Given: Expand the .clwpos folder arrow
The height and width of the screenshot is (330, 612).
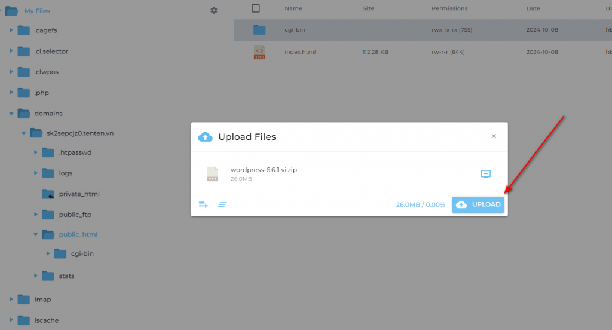Looking at the screenshot, I should pyautogui.click(x=11, y=72).
